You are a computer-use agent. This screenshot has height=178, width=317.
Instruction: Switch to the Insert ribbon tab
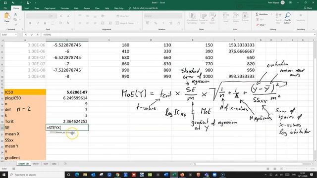27,8
